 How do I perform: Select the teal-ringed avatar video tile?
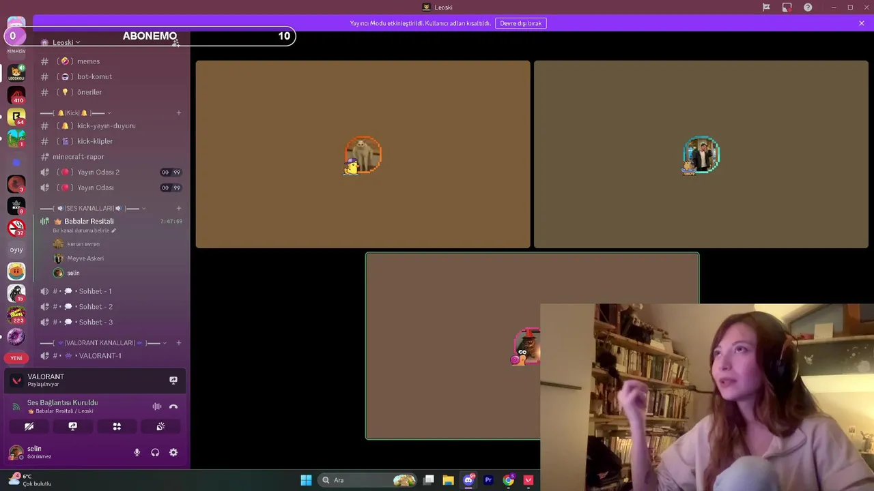pyautogui.click(x=701, y=154)
